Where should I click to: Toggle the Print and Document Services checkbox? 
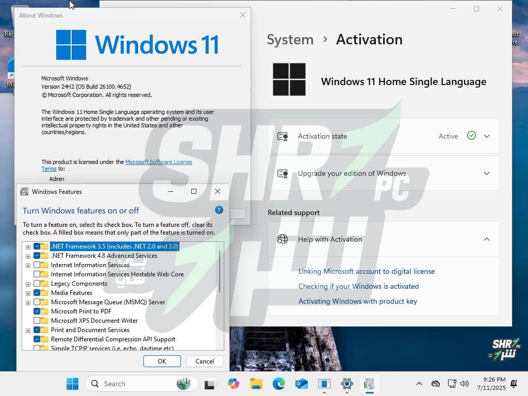pyautogui.click(x=37, y=329)
